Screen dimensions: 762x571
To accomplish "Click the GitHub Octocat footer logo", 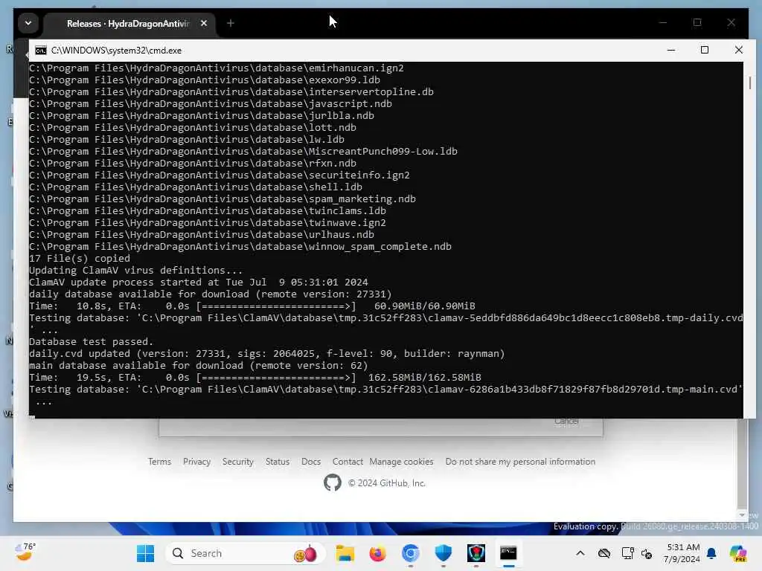I will pyautogui.click(x=333, y=483).
